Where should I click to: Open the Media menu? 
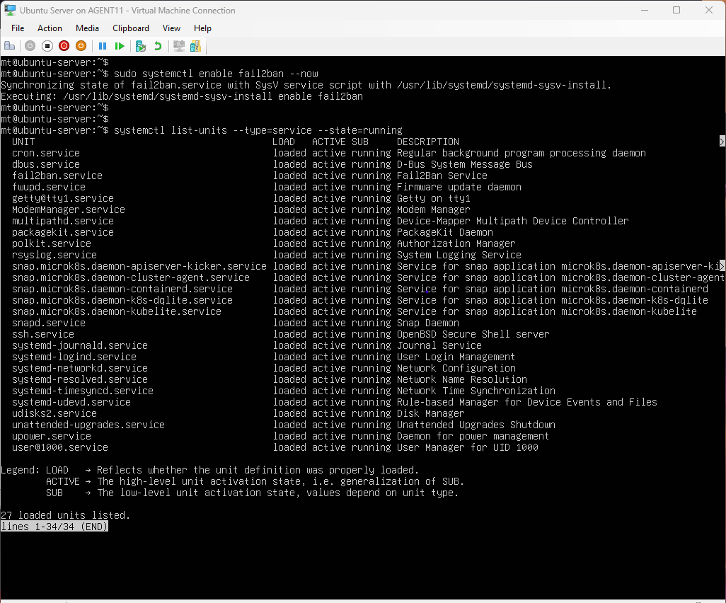click(x=87, y=28)
